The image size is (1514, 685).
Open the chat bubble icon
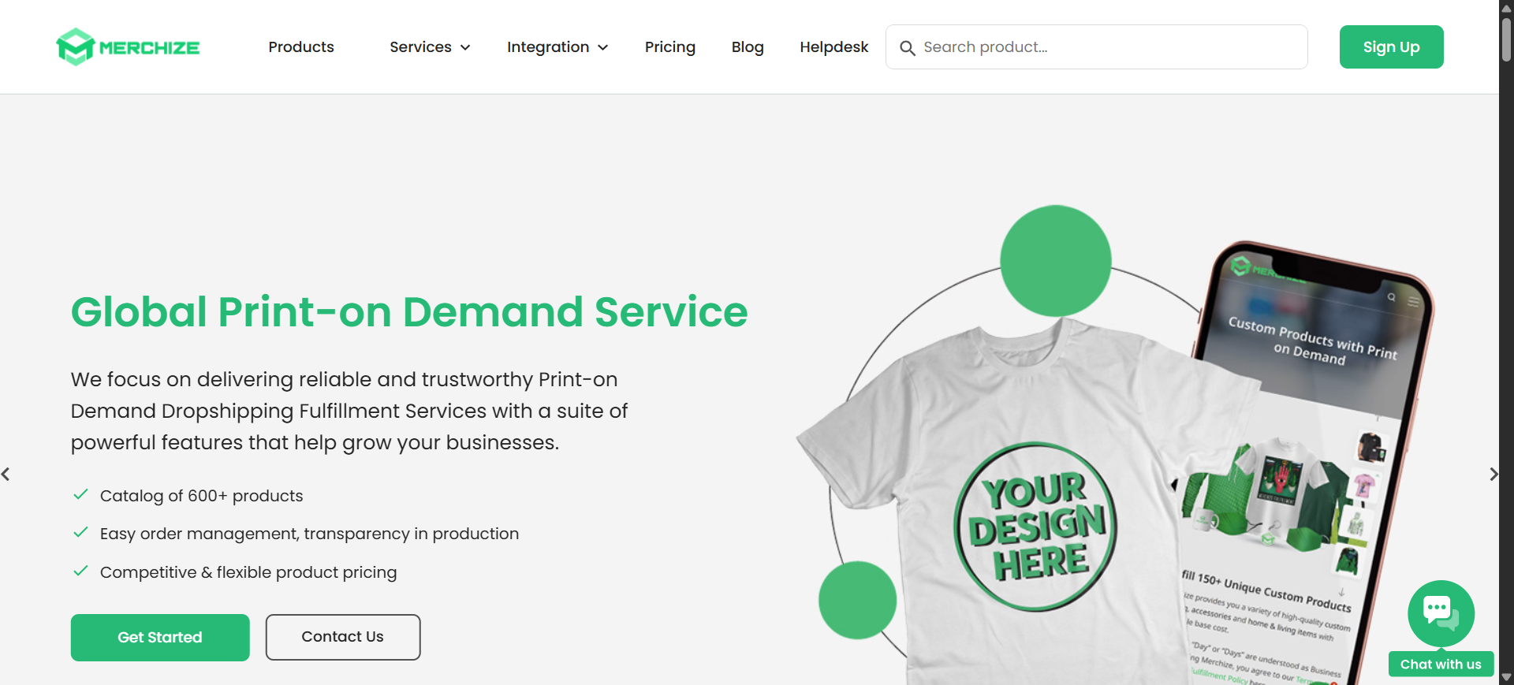pos(1440,613)
